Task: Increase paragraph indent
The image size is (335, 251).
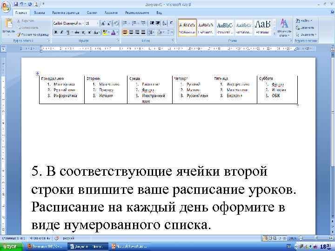Action: tap(158, 23)
